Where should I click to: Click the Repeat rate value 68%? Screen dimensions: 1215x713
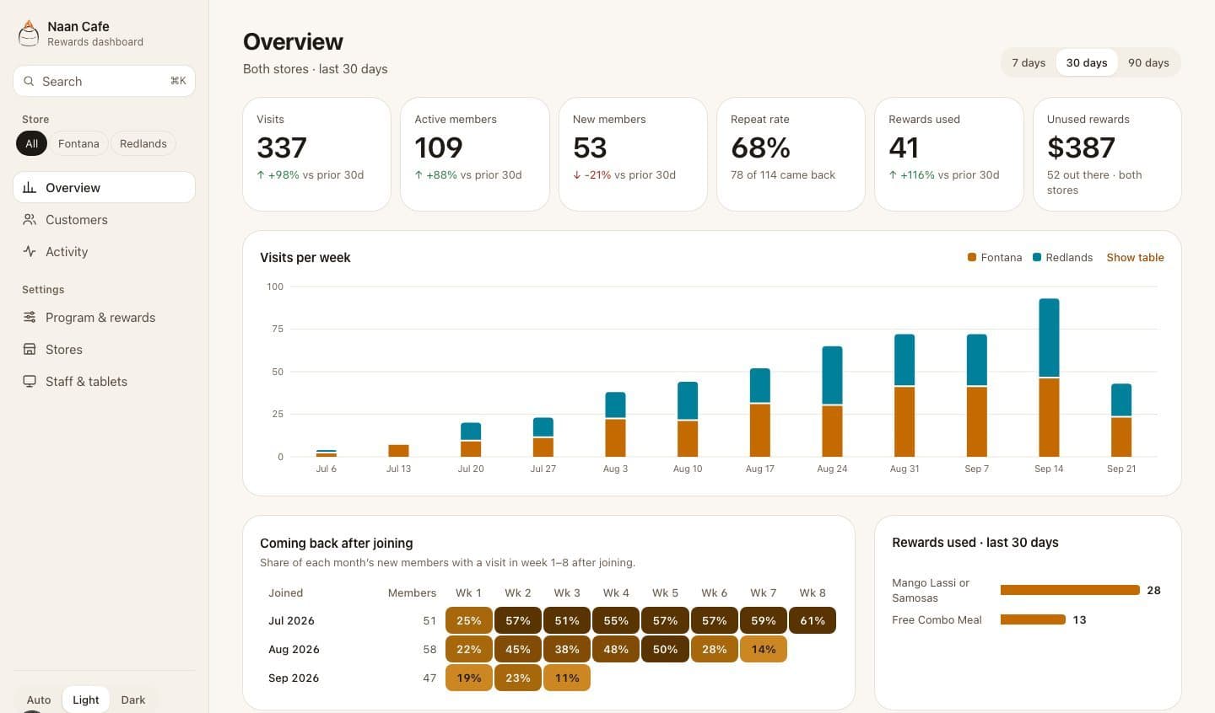click(x=760, y=147)
